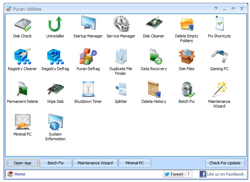This screenshot has width=250, height=182.
Task: Click the Puran Utilities title bar icon
Action: click(x=9, y=9)
